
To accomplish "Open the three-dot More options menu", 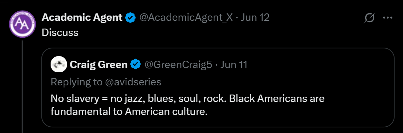I will point(388,18).
